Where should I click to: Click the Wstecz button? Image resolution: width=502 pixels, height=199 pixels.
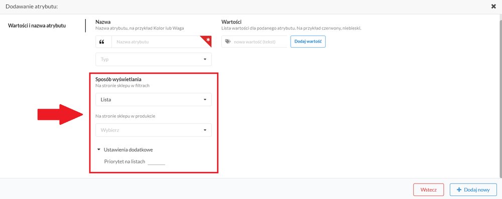428,189
